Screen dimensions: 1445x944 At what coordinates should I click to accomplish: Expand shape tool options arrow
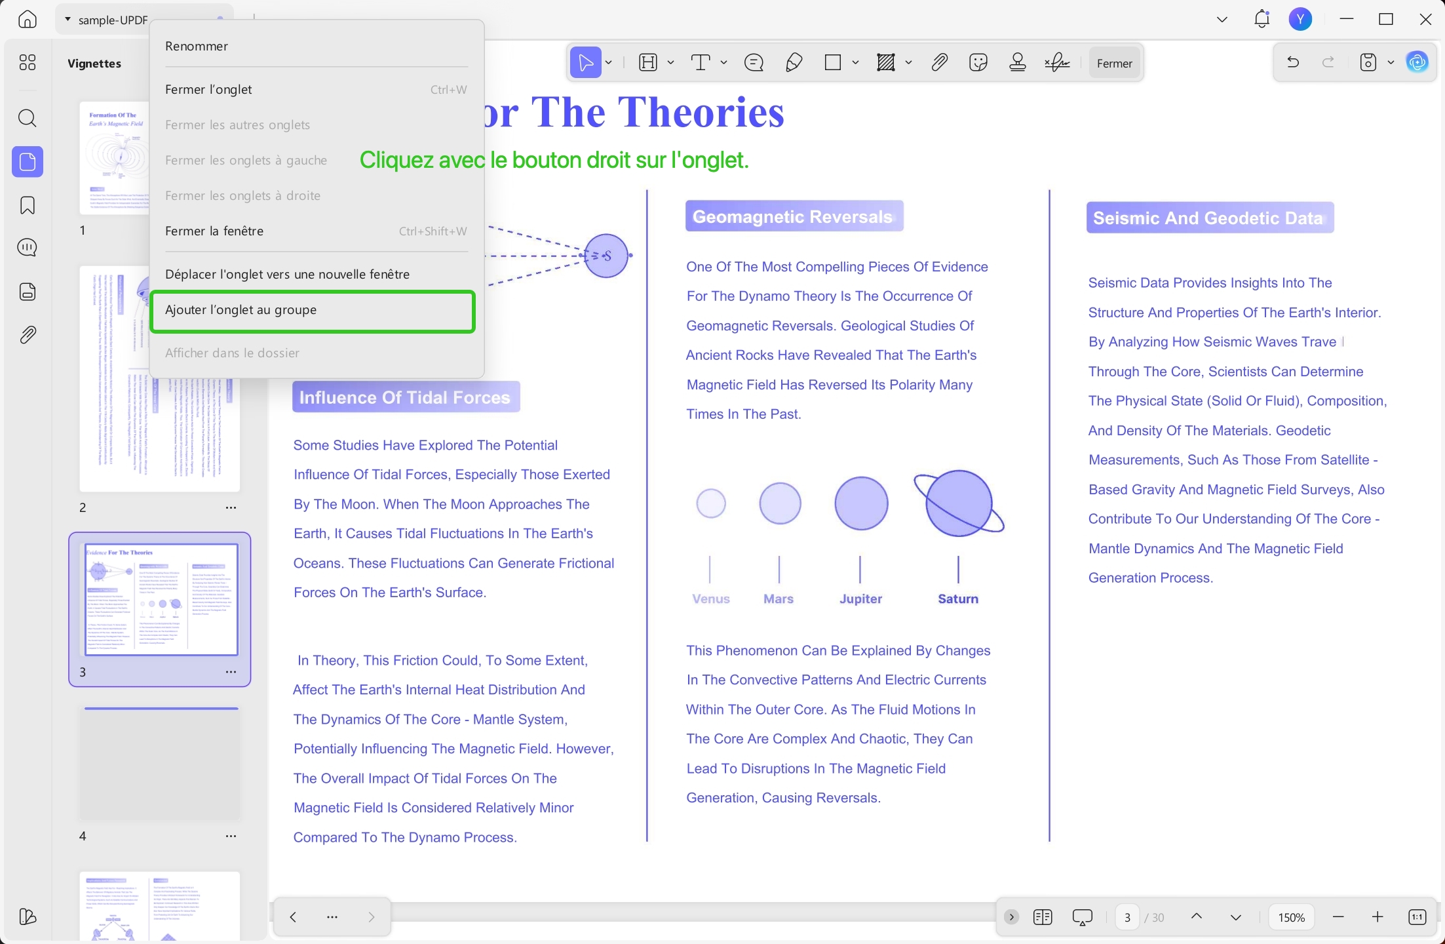pyautogui.click(x=855, y=63)
